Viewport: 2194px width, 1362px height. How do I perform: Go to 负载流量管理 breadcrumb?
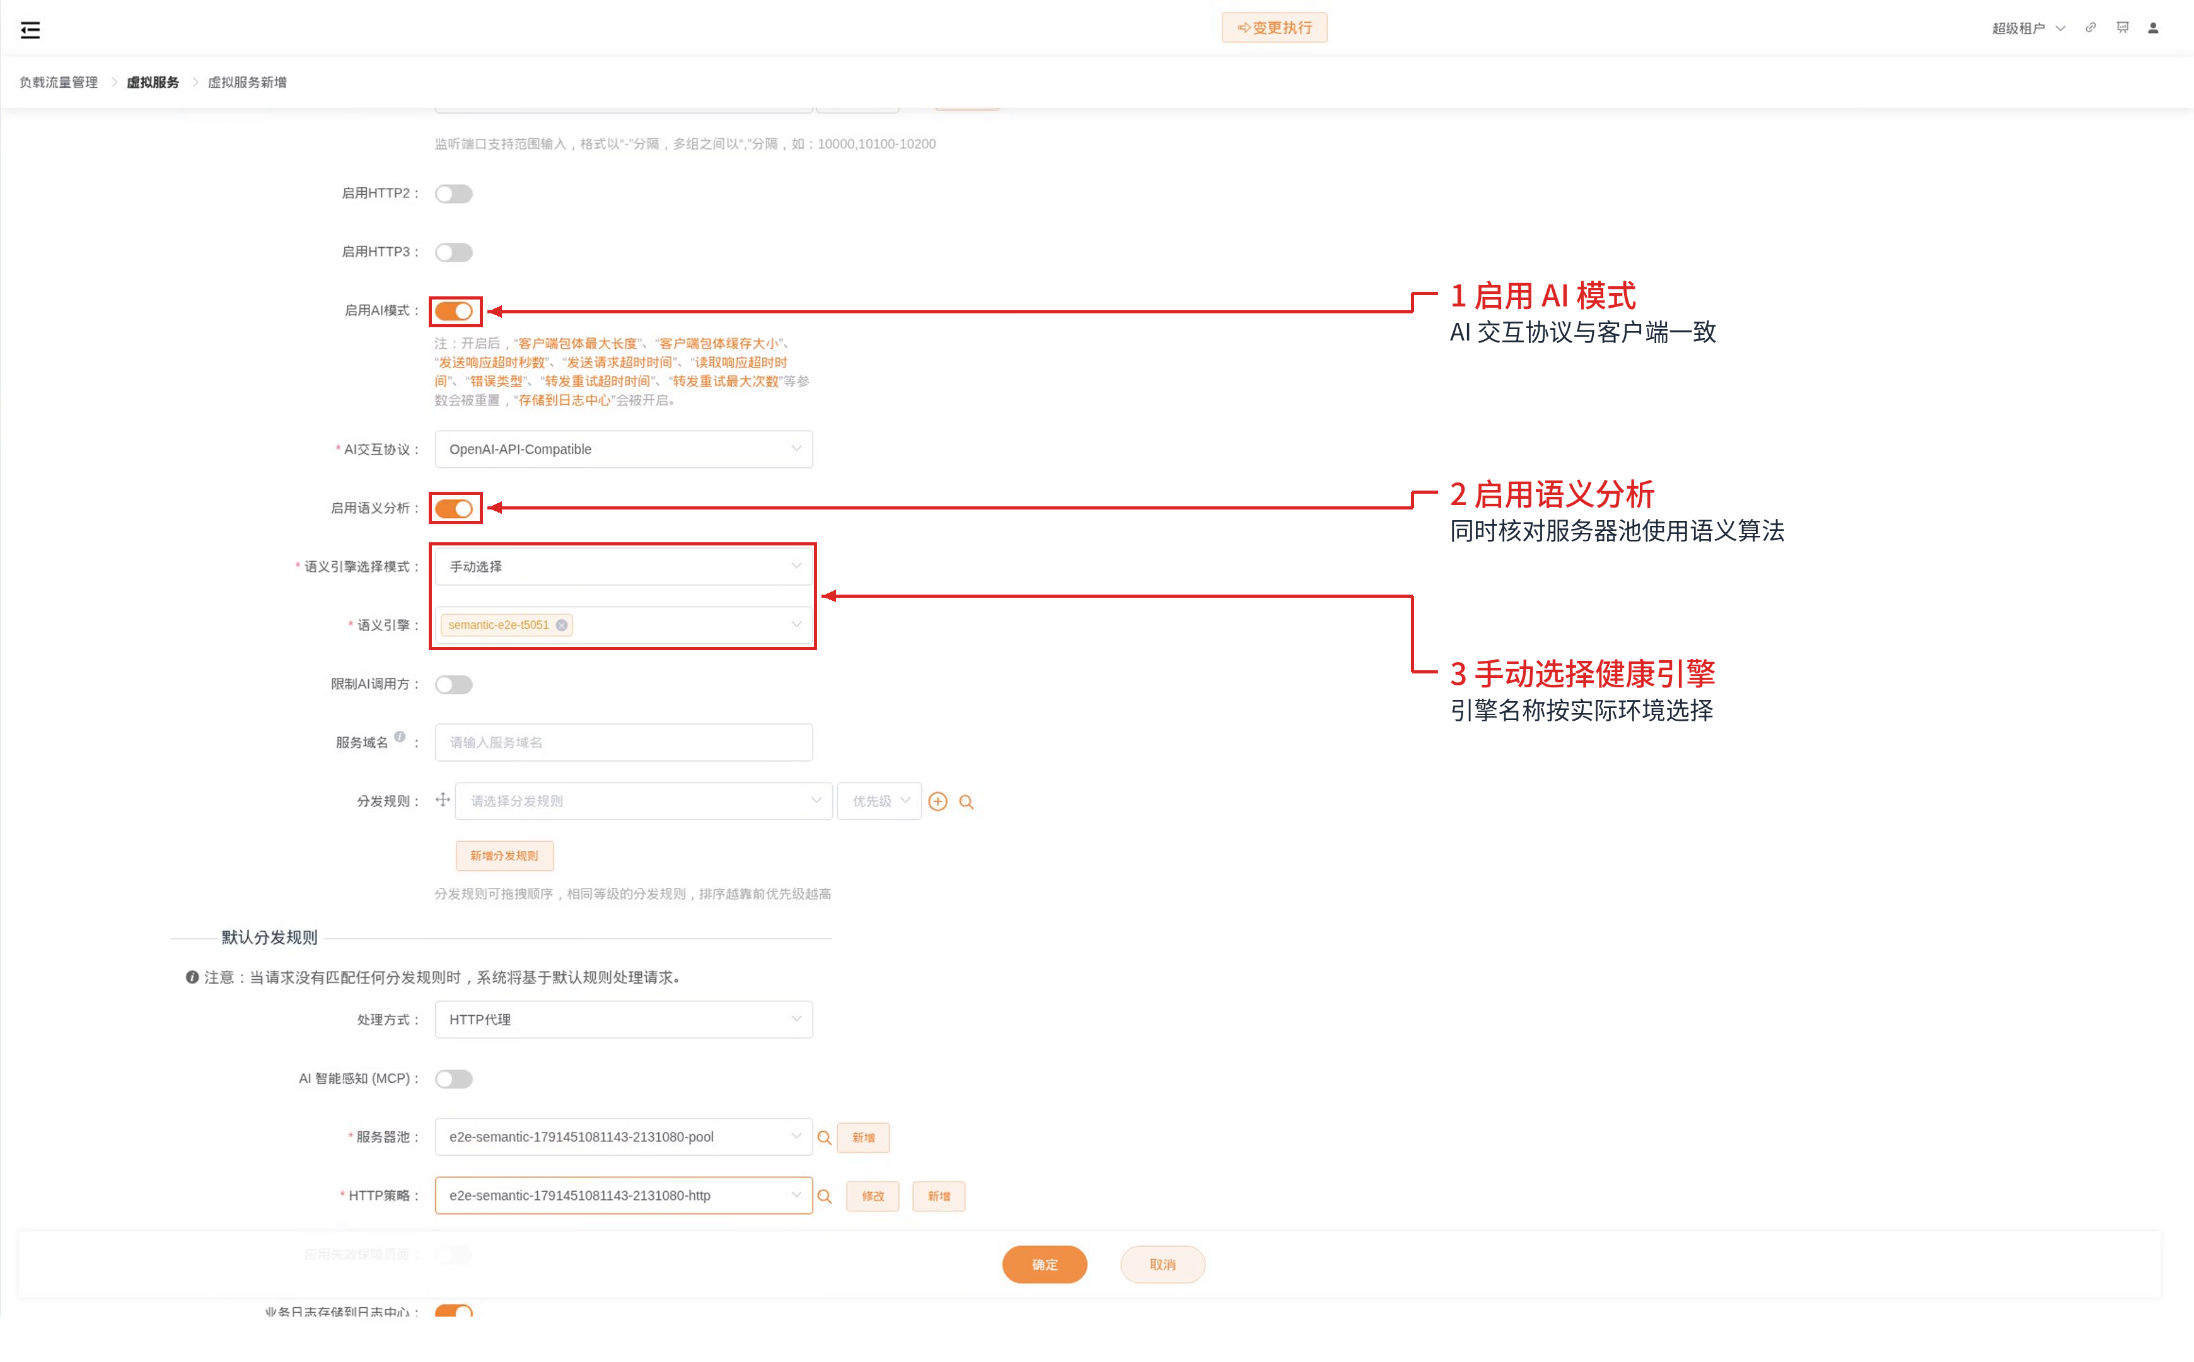click(x=59, y=82)
